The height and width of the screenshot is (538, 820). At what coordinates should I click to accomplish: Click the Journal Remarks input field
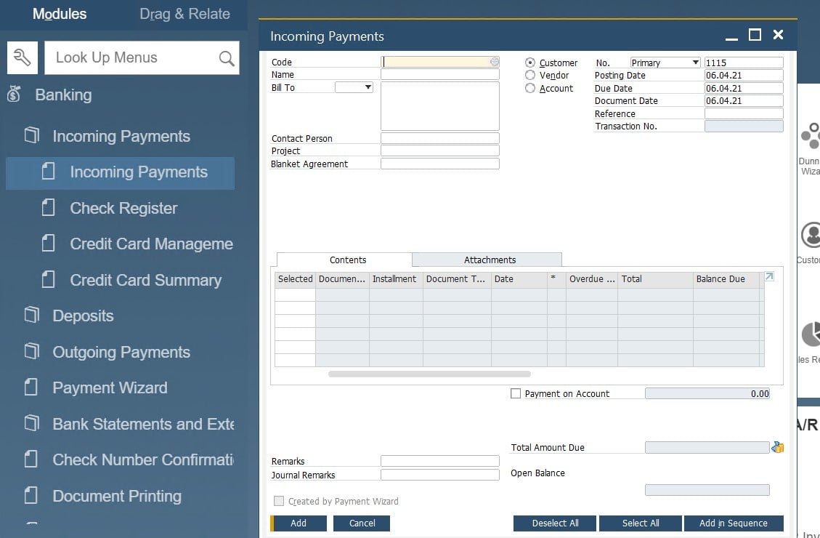click(x=439, y=475)
